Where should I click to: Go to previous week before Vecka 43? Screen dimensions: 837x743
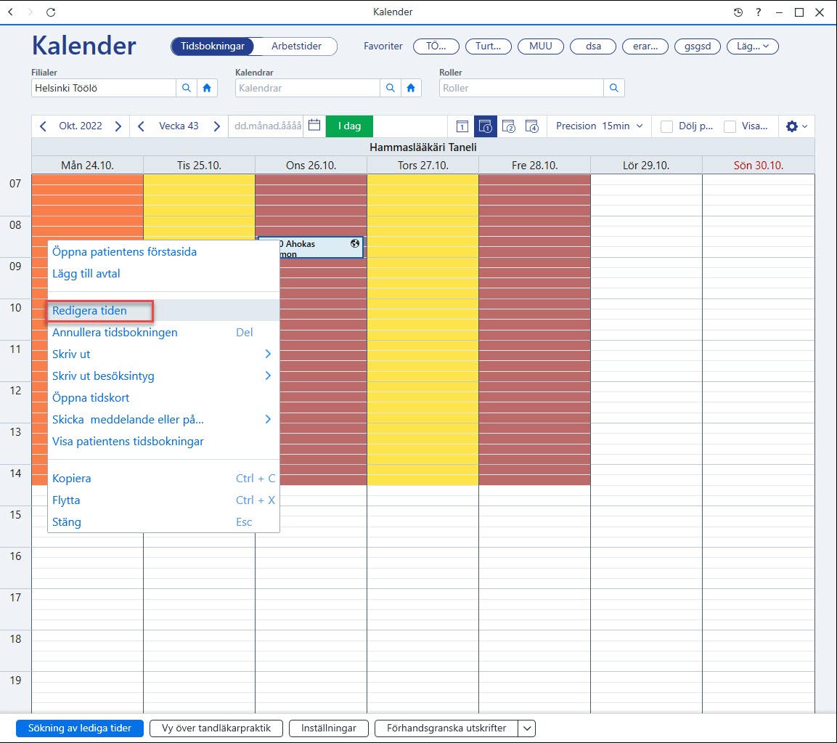tap(141, 126)
